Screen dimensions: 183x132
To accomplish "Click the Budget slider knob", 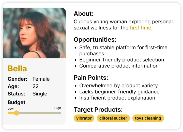I will click(x=17, y=113).
